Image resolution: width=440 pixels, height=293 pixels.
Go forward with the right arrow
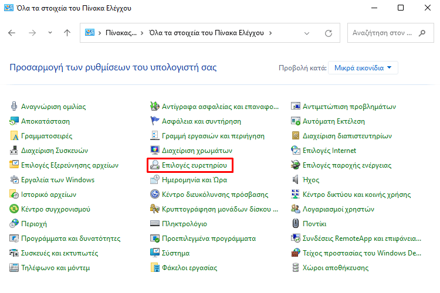[32, 33]
